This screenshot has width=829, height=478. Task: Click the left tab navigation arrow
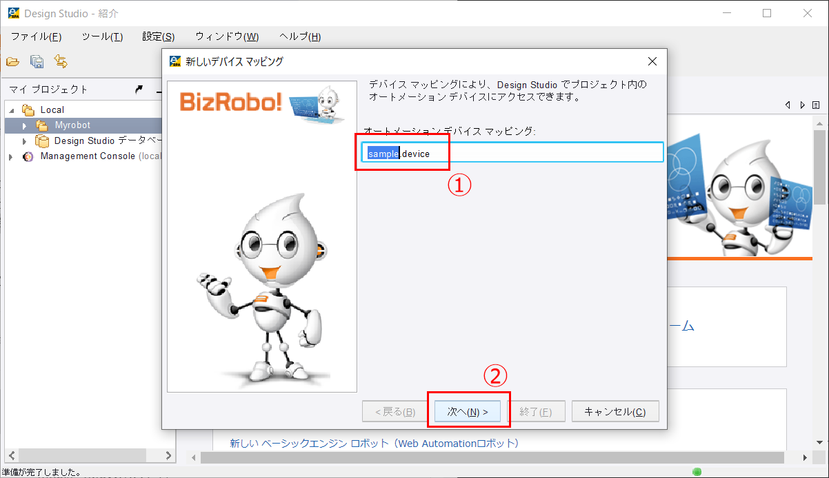788,105
